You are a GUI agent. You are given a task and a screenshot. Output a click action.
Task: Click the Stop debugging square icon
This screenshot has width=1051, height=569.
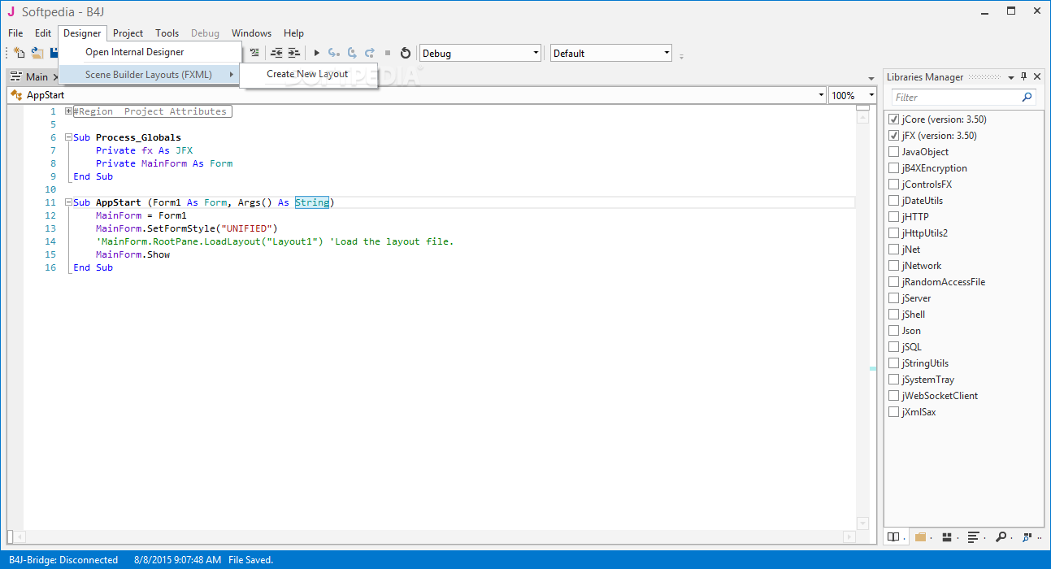[x=388, y=53]
